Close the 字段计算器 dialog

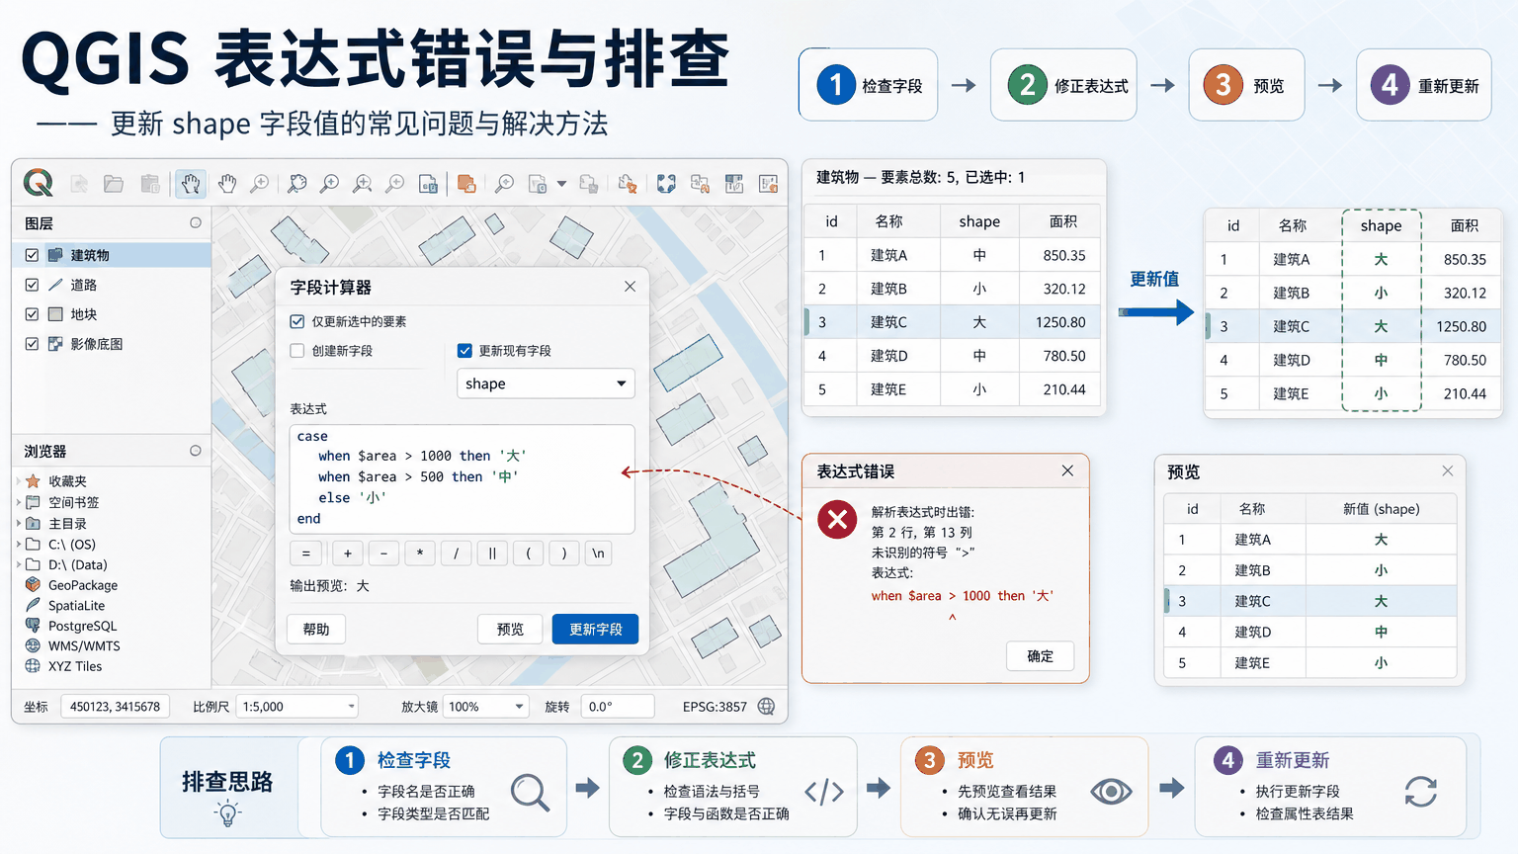tap(631, 287)
